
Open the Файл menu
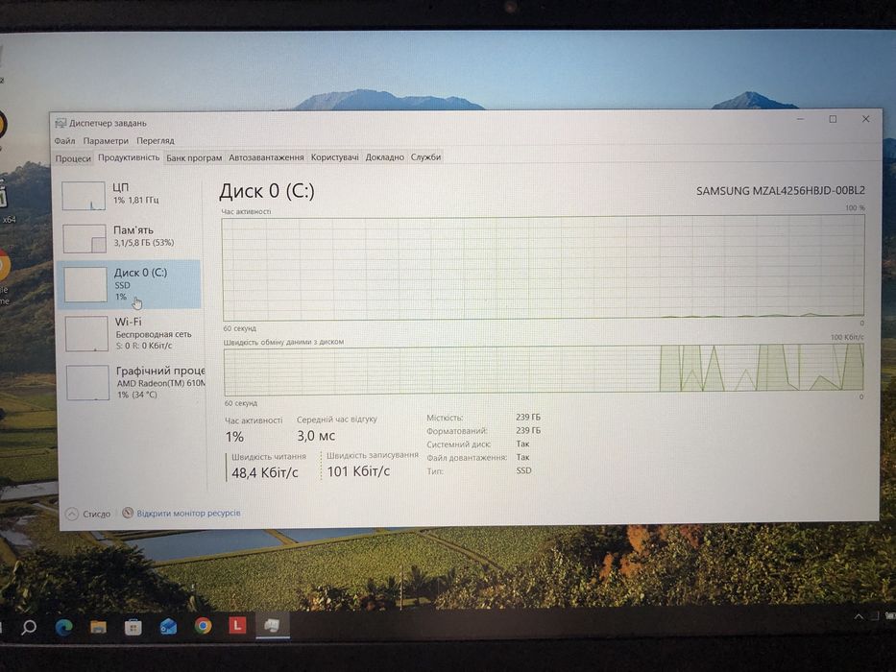(x=64, y=140)
